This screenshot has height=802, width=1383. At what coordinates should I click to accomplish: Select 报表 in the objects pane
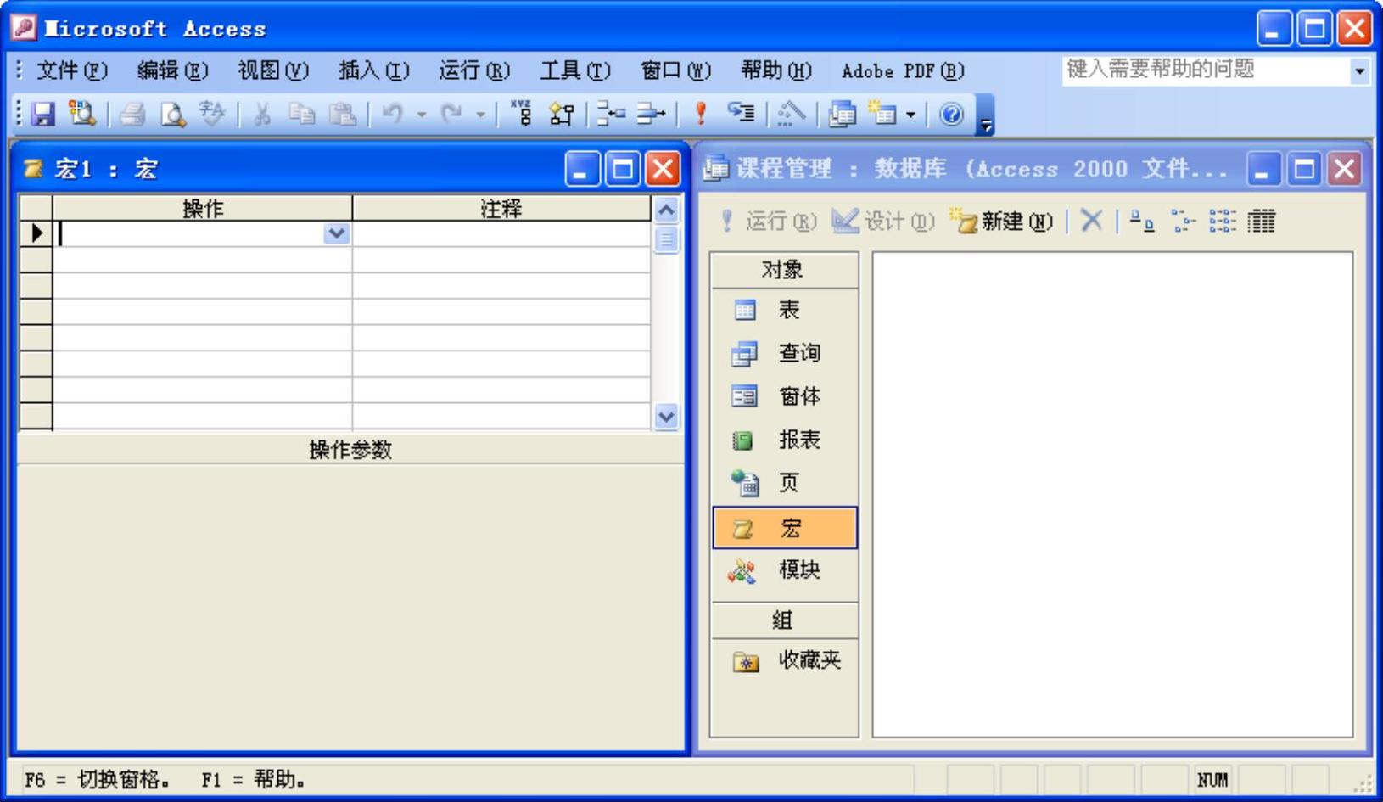(785, 440)
